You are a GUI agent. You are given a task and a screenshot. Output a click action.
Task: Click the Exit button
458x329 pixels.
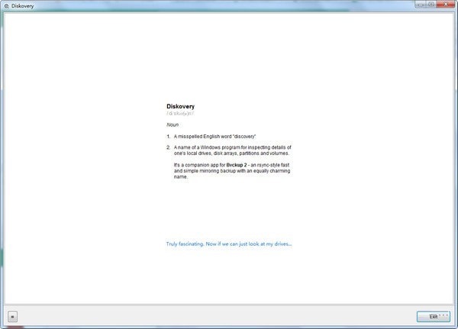[x=434, y=317]
